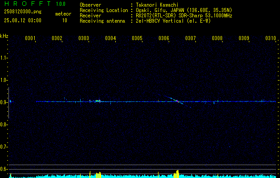Click the 0.7 kHz frequency label
Viewport: 280px width, 178px height.
click(x=4, y=147)
